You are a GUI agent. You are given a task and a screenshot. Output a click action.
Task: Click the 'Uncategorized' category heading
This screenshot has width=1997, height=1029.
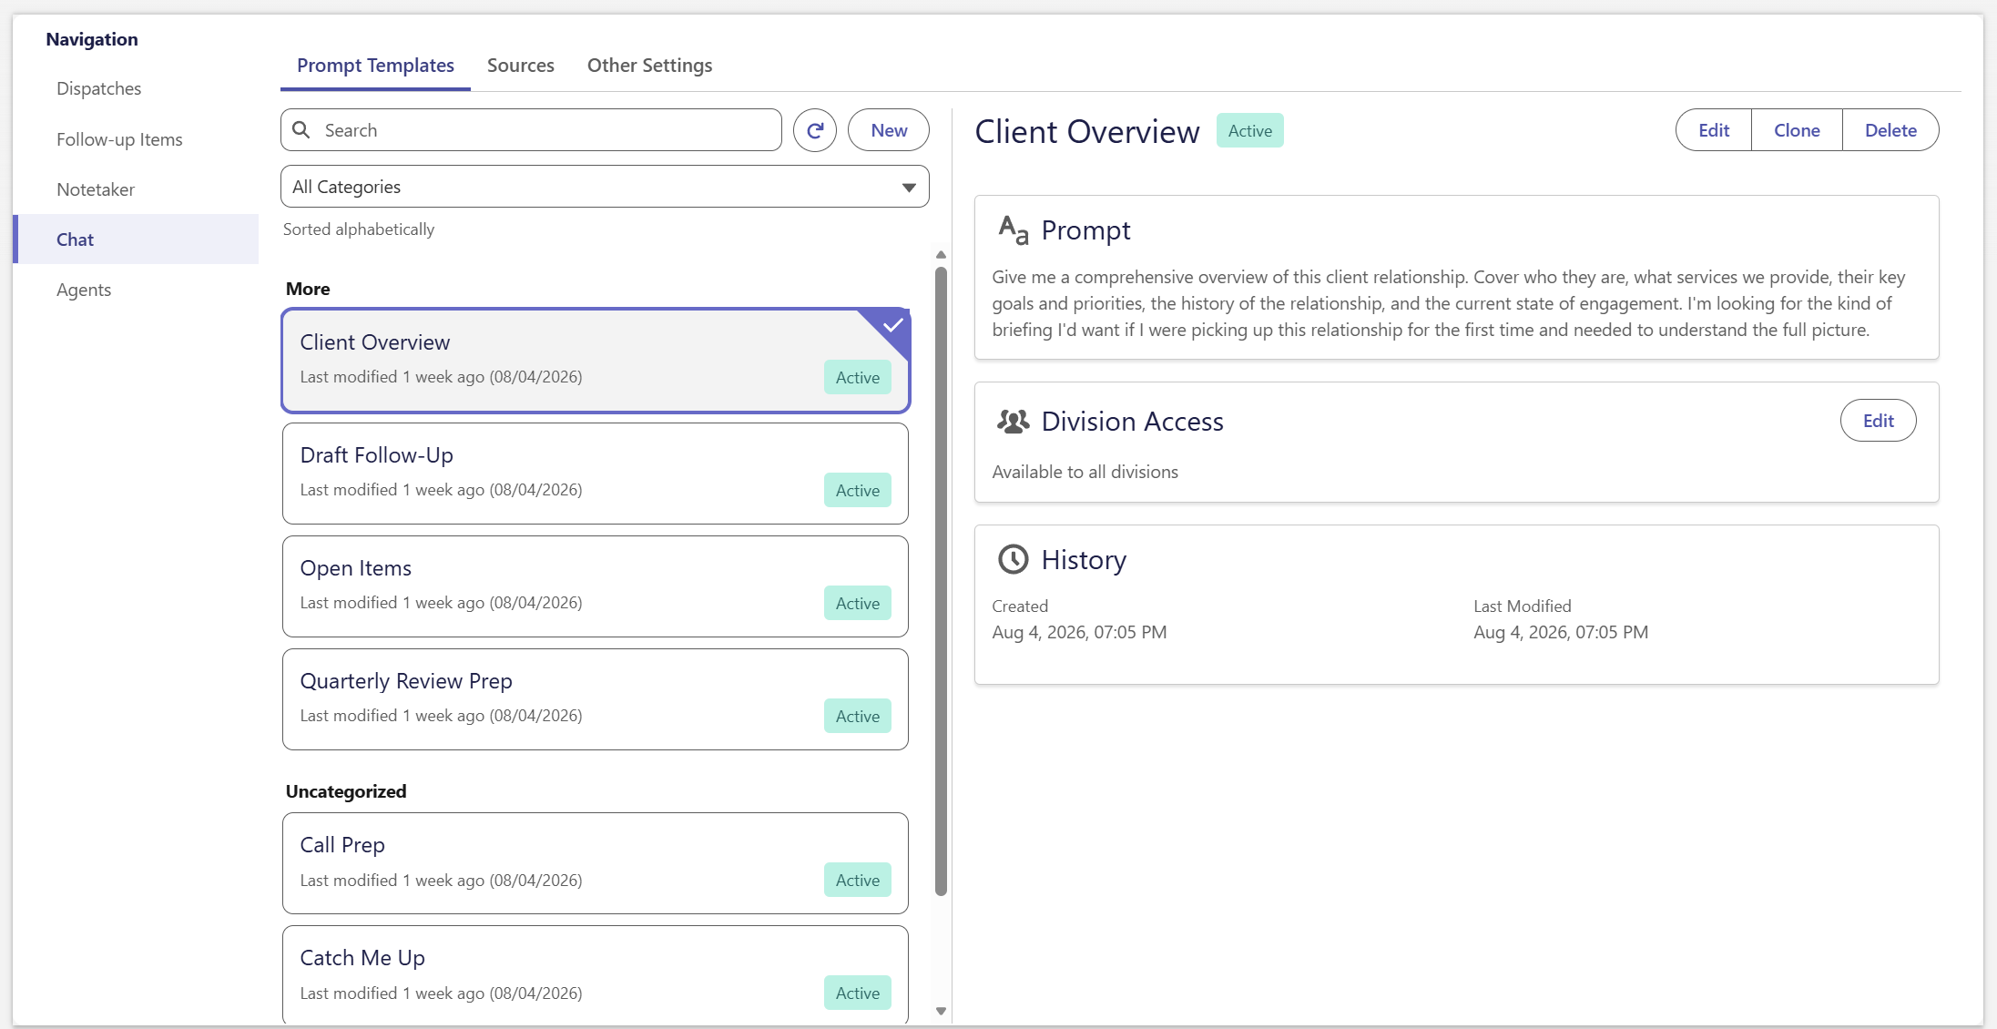pyautogui.click(x=346, y=791)
